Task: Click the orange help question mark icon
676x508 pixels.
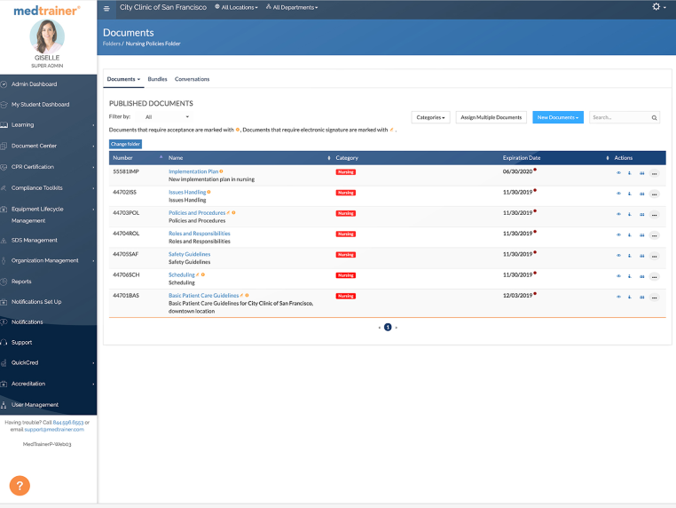Action: (x=20, y=486)
